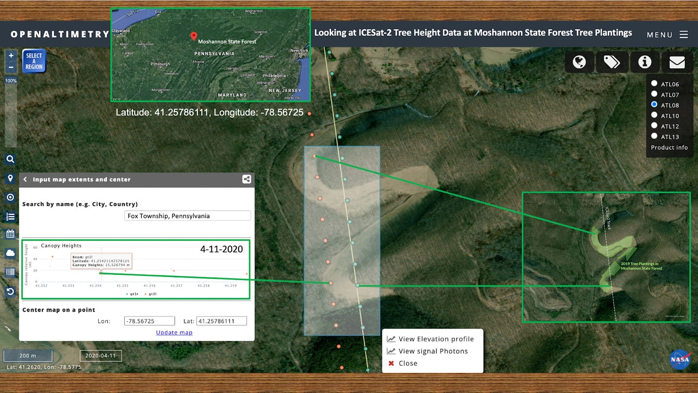Toggle gt3l legend entry in chart
The height and width of the screenshot is (393, 698).
pos(152,294)
